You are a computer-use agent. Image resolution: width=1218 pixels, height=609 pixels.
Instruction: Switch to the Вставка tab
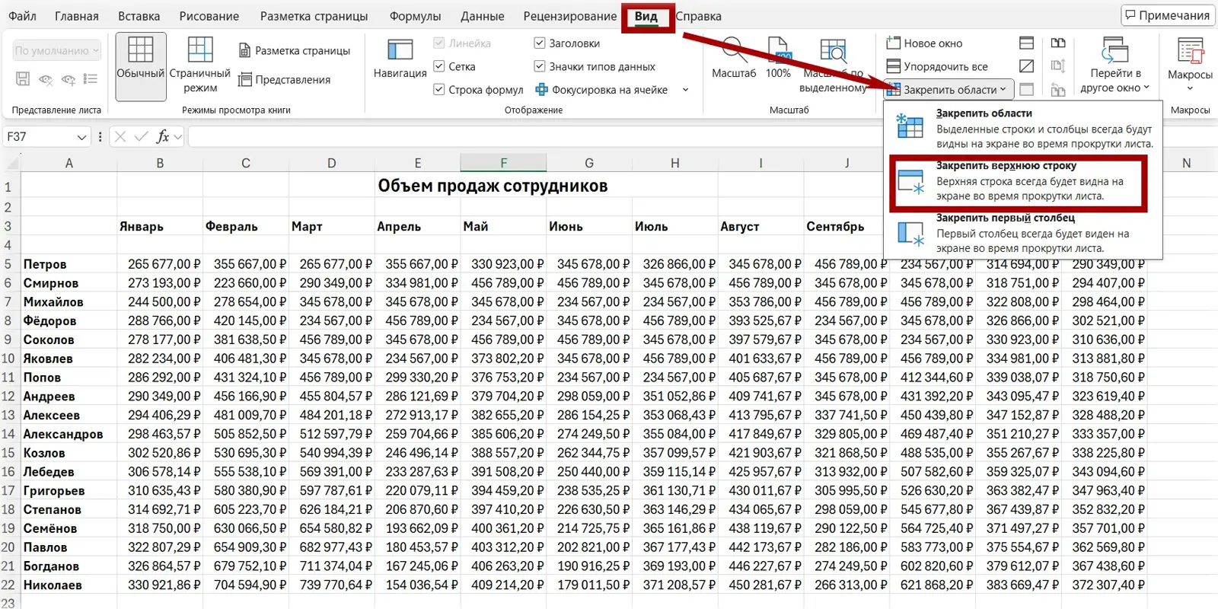(139, 16)
